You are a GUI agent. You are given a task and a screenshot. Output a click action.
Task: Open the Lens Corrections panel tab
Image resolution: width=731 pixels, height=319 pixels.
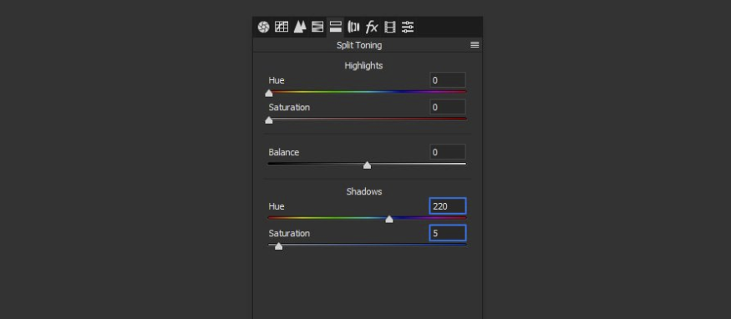pos(353,27)
